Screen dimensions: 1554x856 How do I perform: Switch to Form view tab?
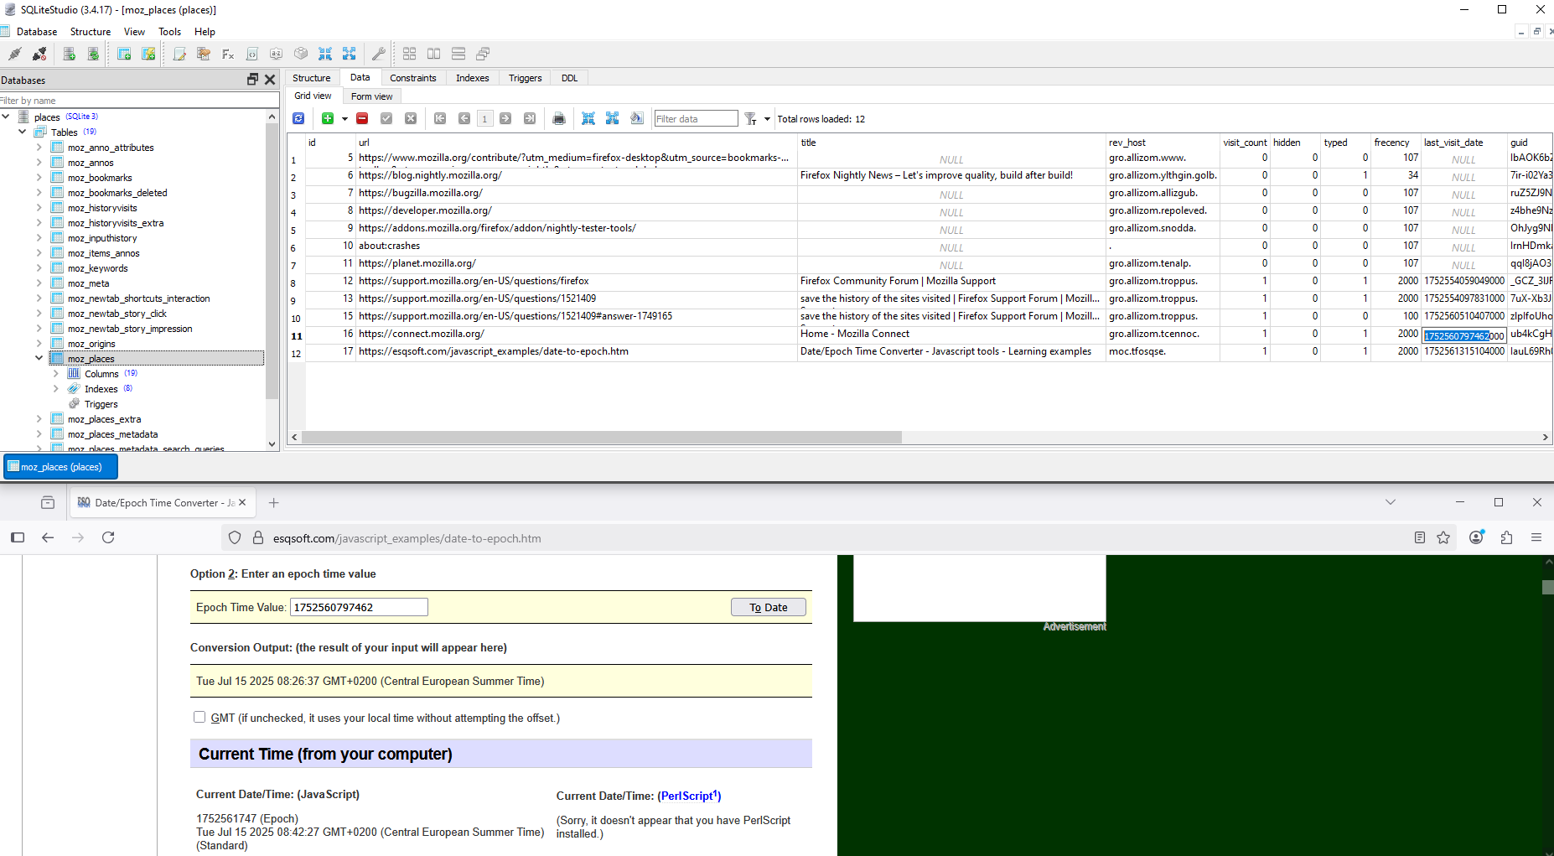(371, 96)
